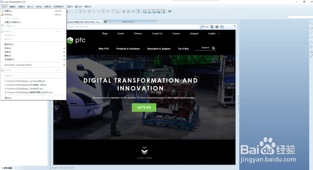Open the URL address history dropdown
The width and height of the screenshot is (313, 170).
tap(201, 27)
